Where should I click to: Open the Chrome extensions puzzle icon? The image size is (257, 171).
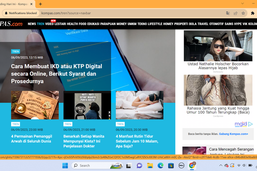click(x=253, y=13)
